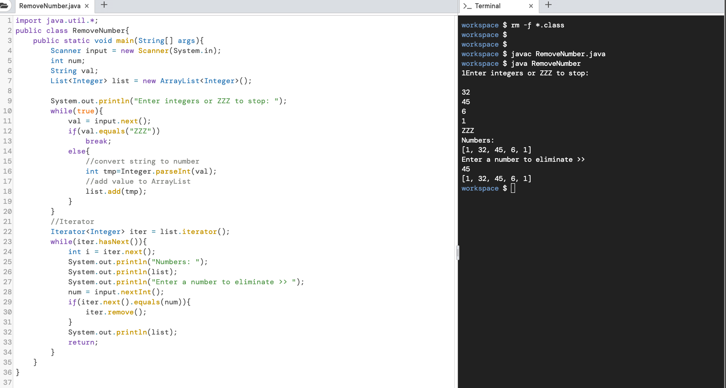Click 'Numbers:' output in terminal
726x388 pixels.
pos(478,140)
